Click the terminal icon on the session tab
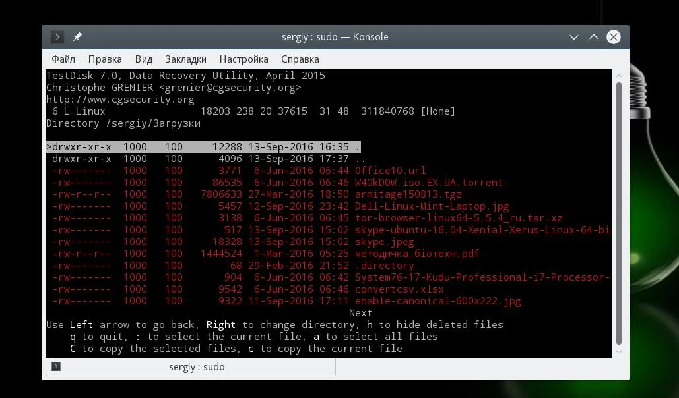The height and width of the screenshot is (398, 679). coord(56,366)
